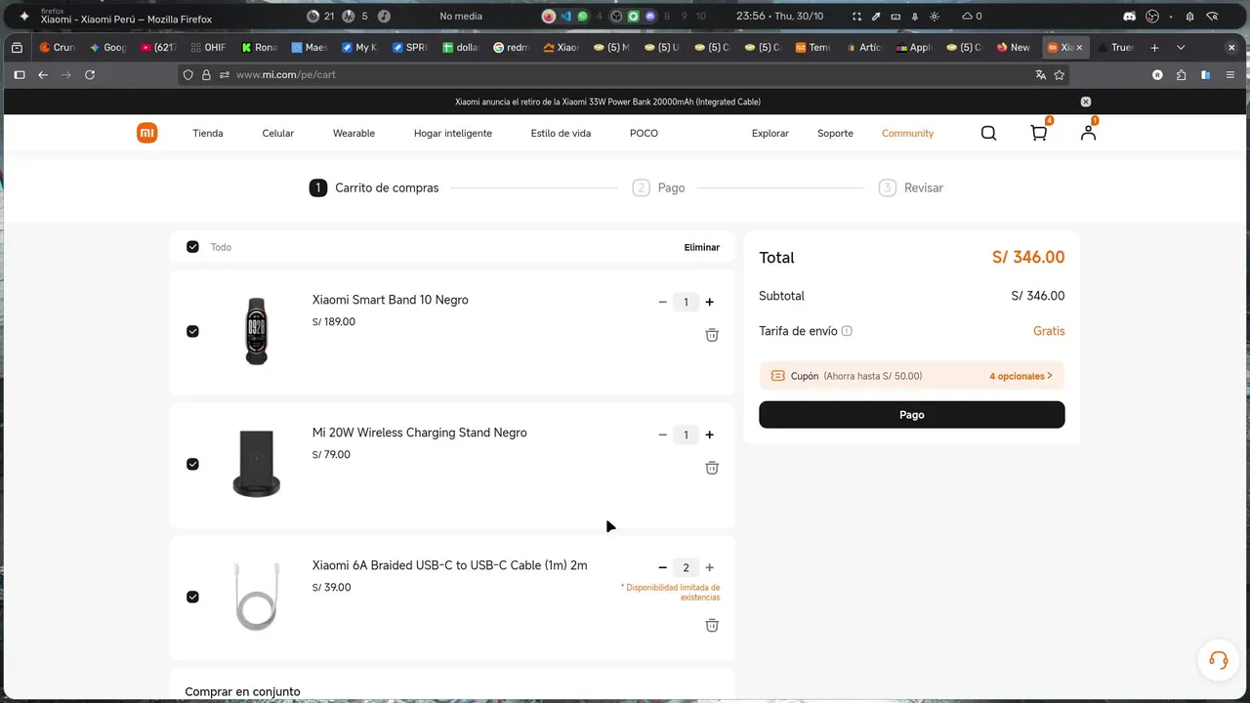Bookmark this page with the star icon
The height and width of the screenshot is (703, 1250).
pyautogui.click(x=1060, y=74)
